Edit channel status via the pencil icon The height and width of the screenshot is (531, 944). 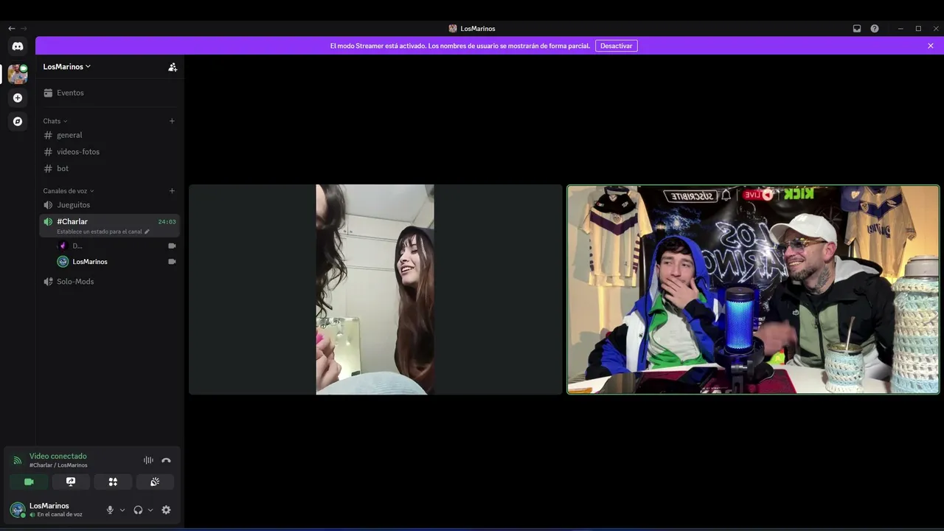pyautogui.click(x=147, y=232)
